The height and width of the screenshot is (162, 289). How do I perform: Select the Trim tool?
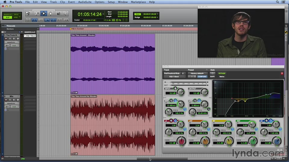pos(36,13)
